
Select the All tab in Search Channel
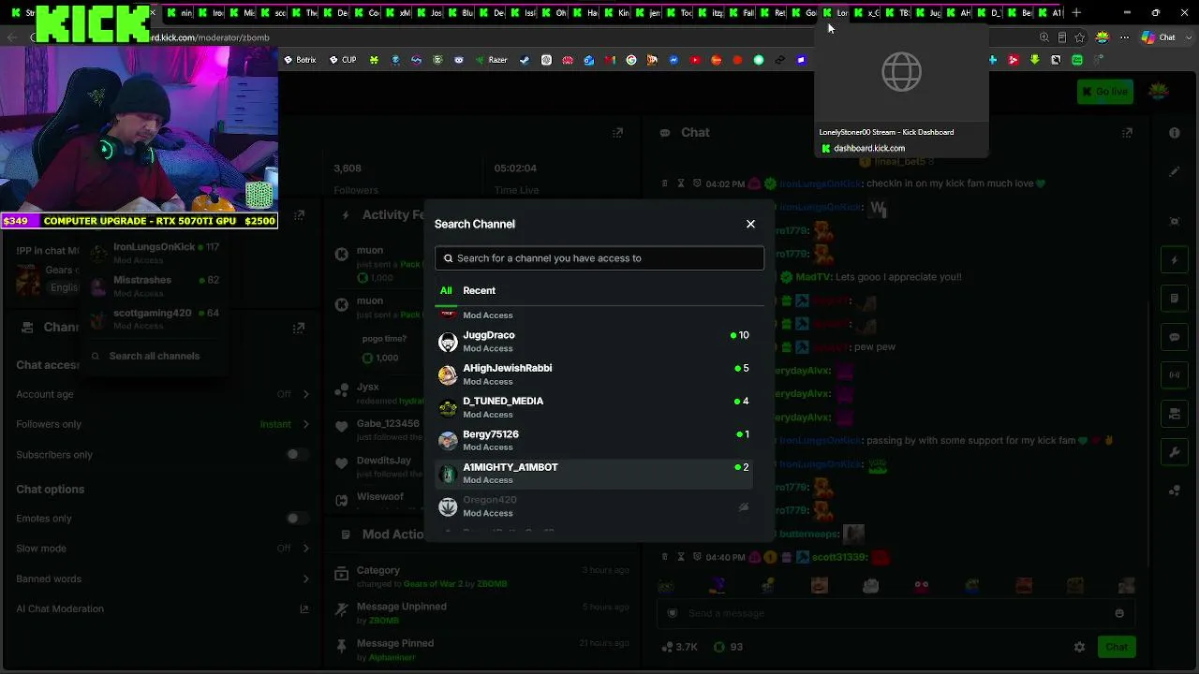click(446, 290)
